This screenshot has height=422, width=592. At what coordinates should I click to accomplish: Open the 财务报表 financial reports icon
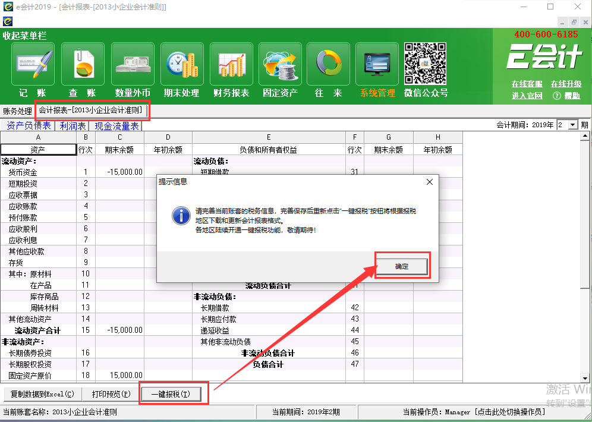point(231,64)
